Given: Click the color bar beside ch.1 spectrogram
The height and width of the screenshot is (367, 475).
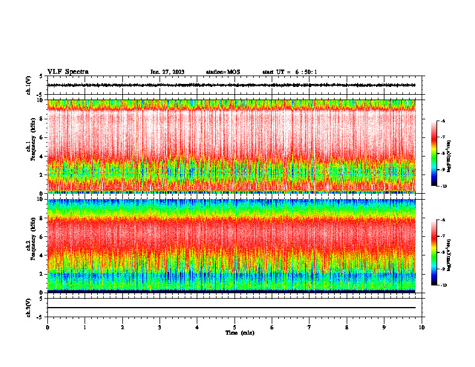Looking at the screenshot, I should 434,154.
